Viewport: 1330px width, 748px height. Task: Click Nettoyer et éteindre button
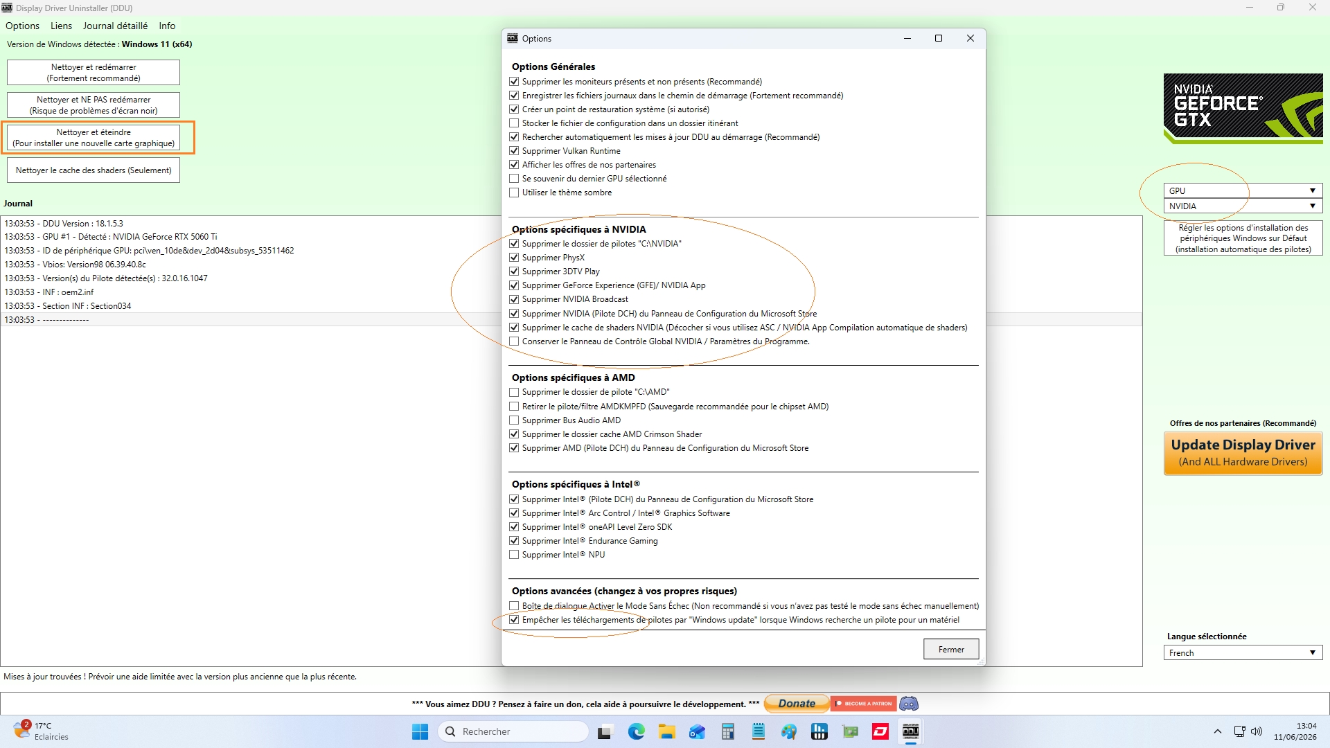coord(94,138)
